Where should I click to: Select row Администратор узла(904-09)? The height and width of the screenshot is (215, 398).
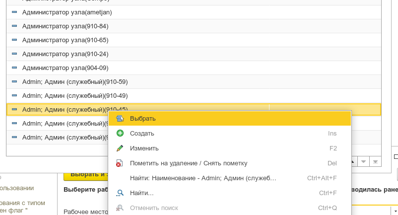tap(65, 68)
